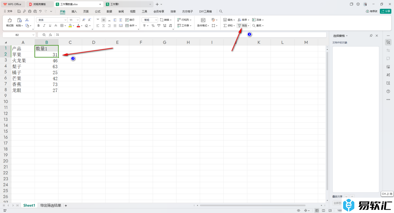The height and width of the screenshot is (213, 394).
Task: Open the Fill (填充) dropdown
Action: click(x=229, y=20)
